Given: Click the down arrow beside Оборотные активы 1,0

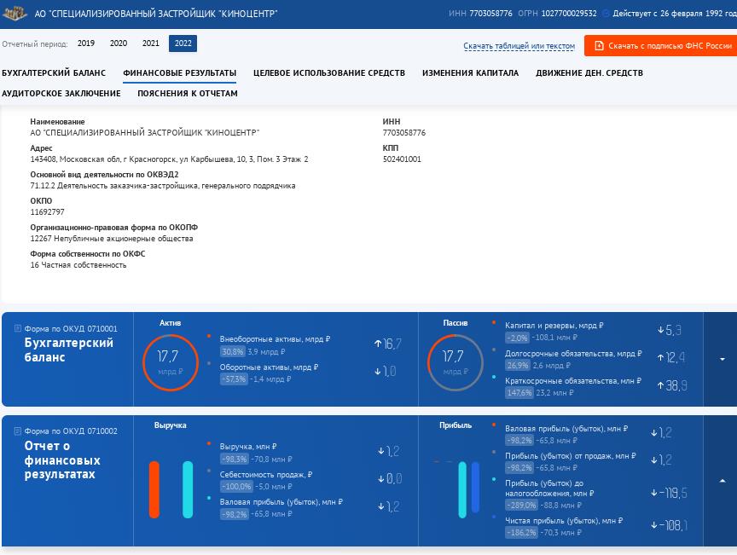Looking at the screenshot, I should coord(377,372).
